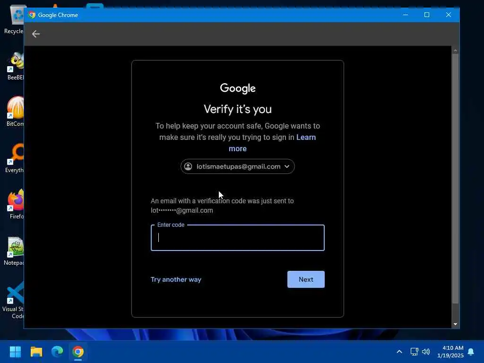Select the Recycle Bin desktop icon
This screenshot has height=363, width=484.
pos(14,19)
